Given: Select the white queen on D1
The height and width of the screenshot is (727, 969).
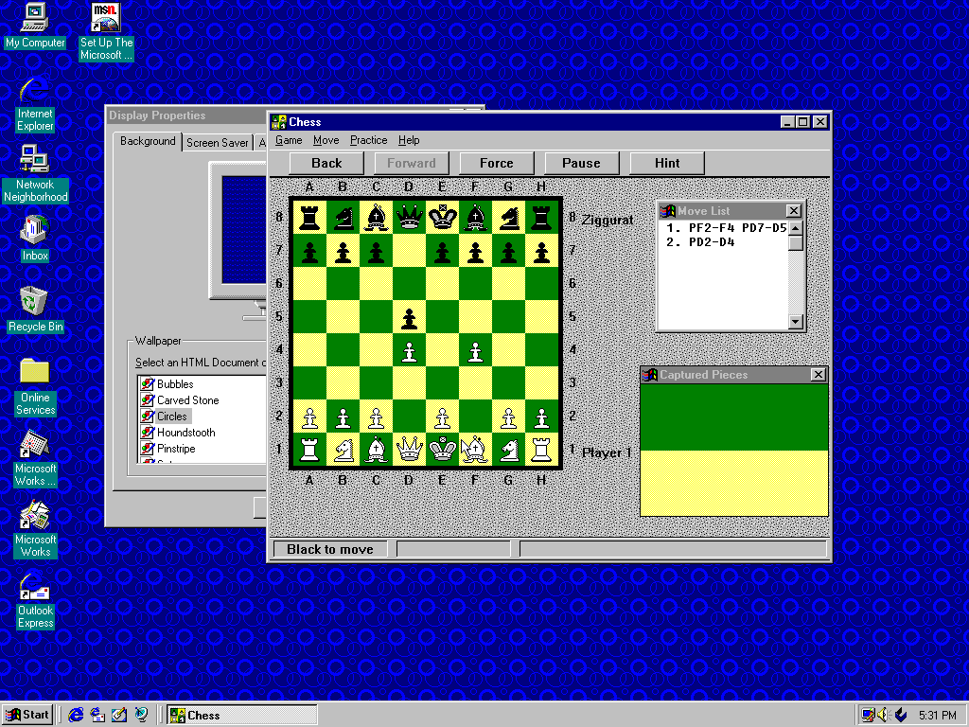Looking at the screenshot, I should tap(409, 449).
